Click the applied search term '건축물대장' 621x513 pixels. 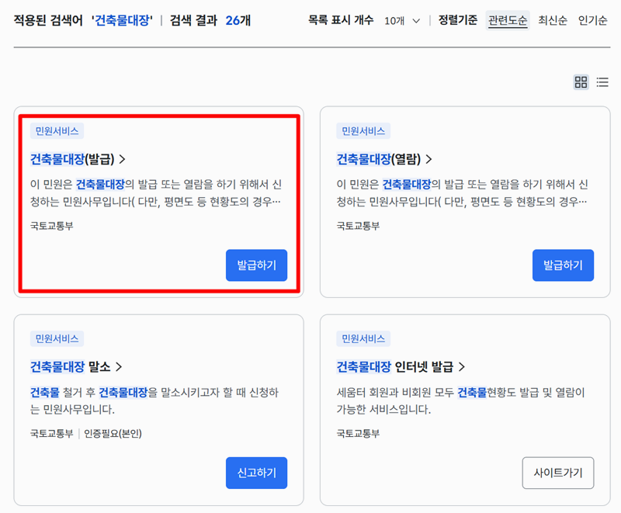tap(122, 20)
